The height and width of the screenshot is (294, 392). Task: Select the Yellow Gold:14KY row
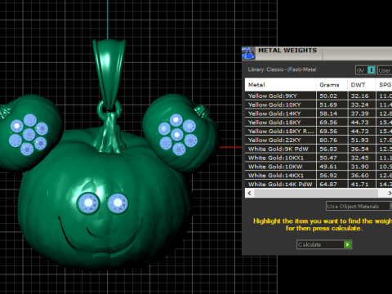click(318, 114)
